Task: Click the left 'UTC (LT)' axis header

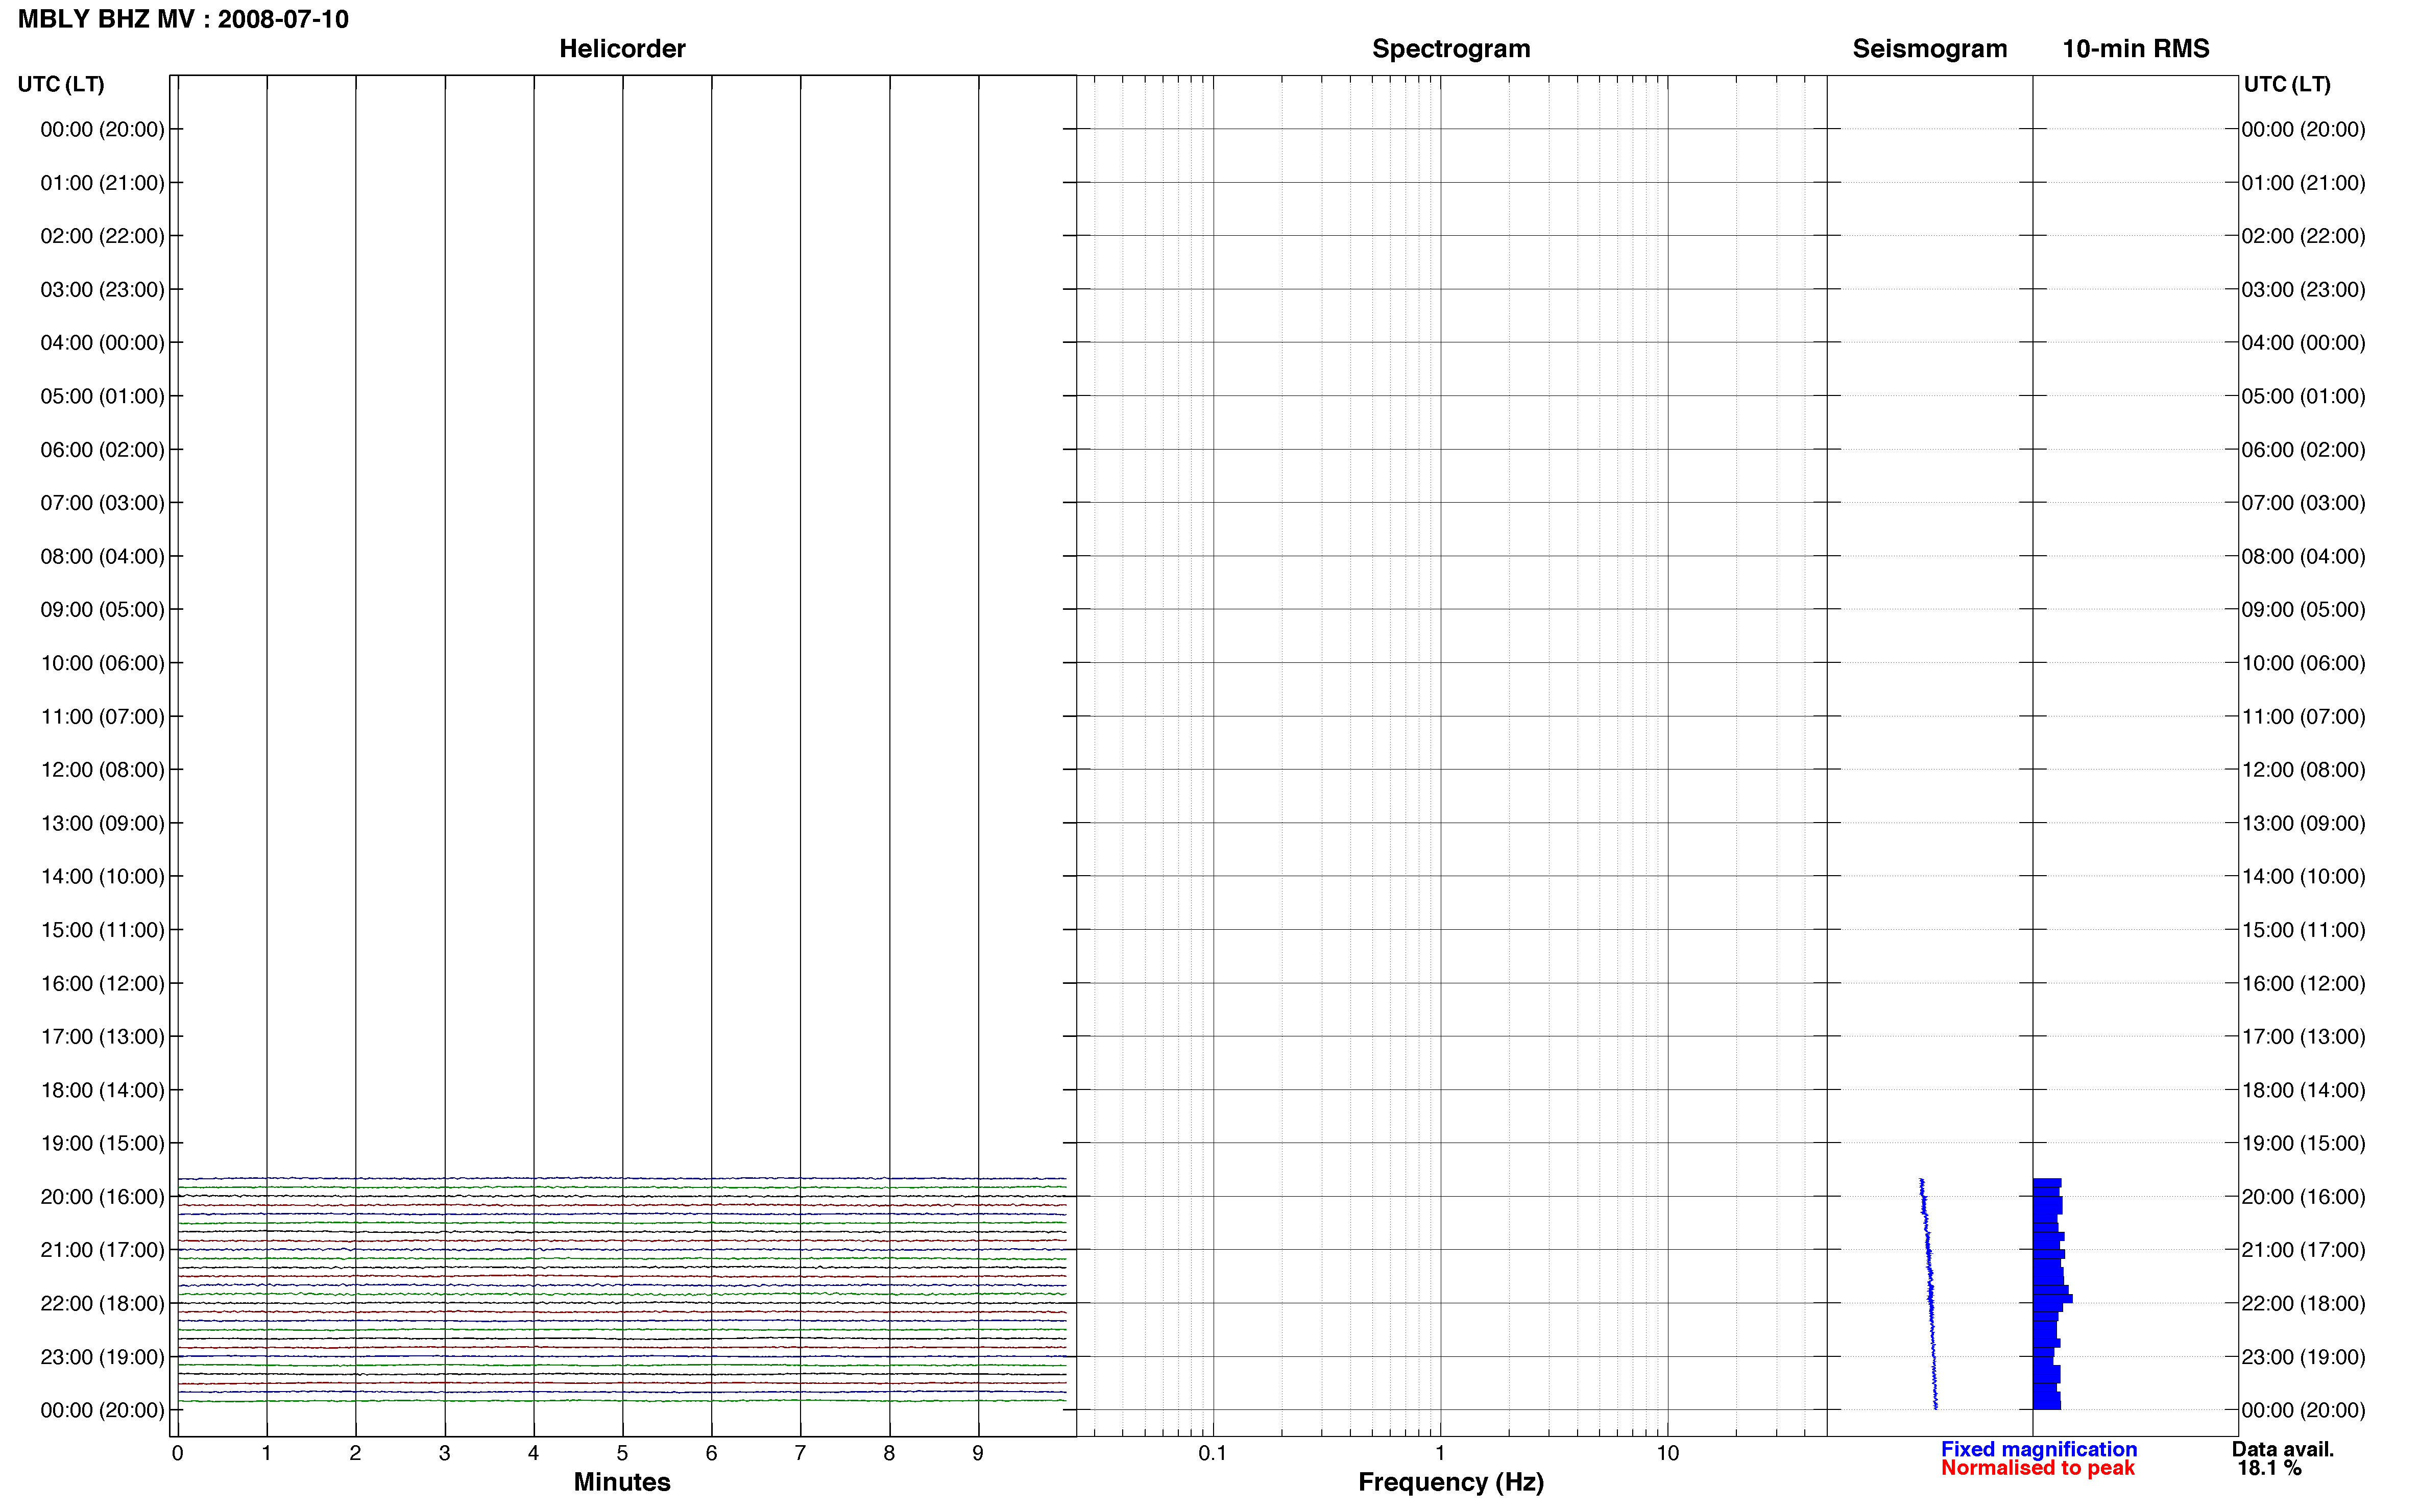Action: (x=61, y=84)
